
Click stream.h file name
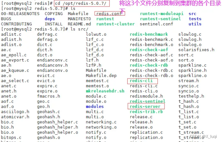[189, 81]
